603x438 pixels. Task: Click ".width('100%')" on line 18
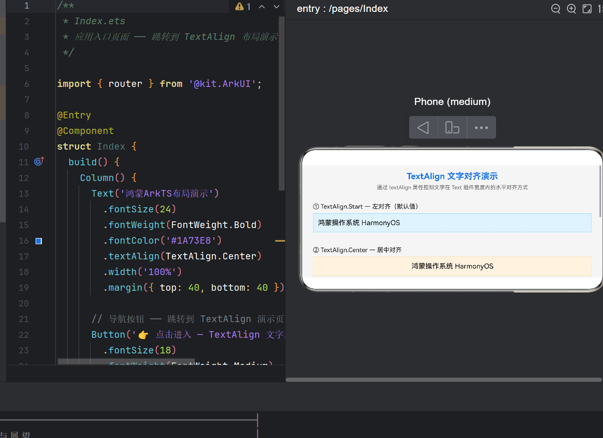coord(143,272)
